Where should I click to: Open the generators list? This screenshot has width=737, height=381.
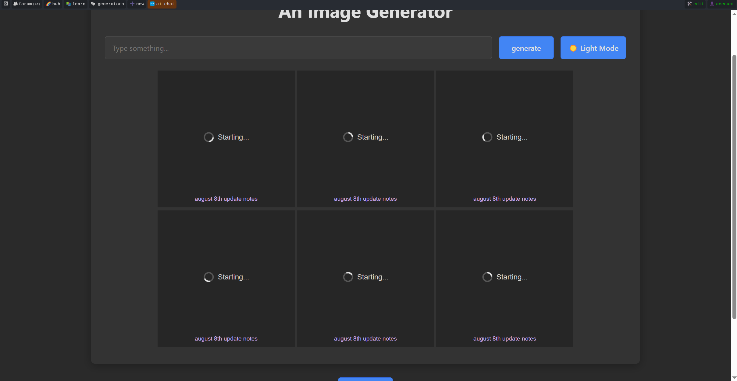(108, 4)
